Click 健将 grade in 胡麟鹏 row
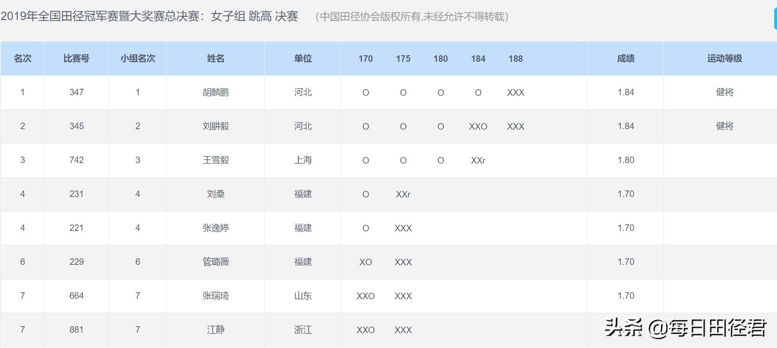Viewport: 777px width, 348px height. coord(724,92)
